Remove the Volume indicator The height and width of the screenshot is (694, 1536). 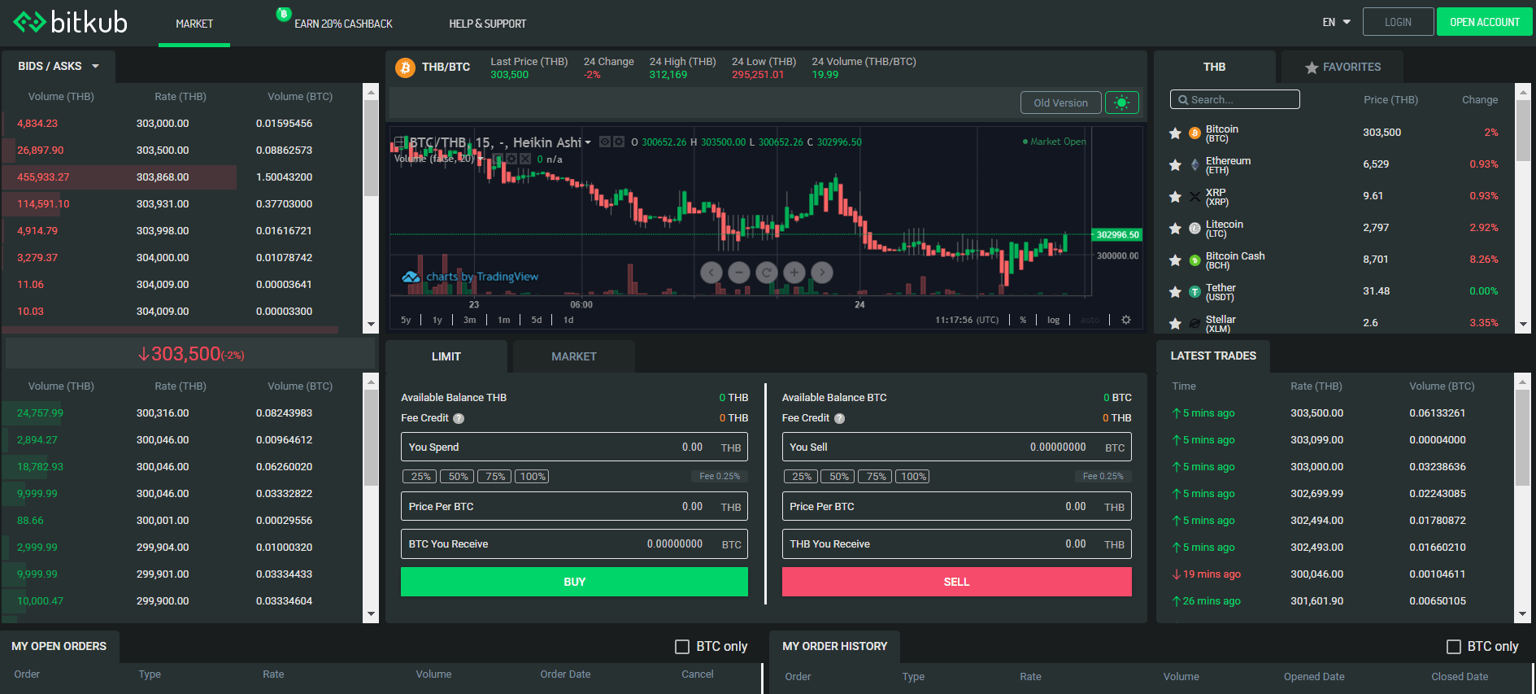pyautogui.click(x=525, y=159)
